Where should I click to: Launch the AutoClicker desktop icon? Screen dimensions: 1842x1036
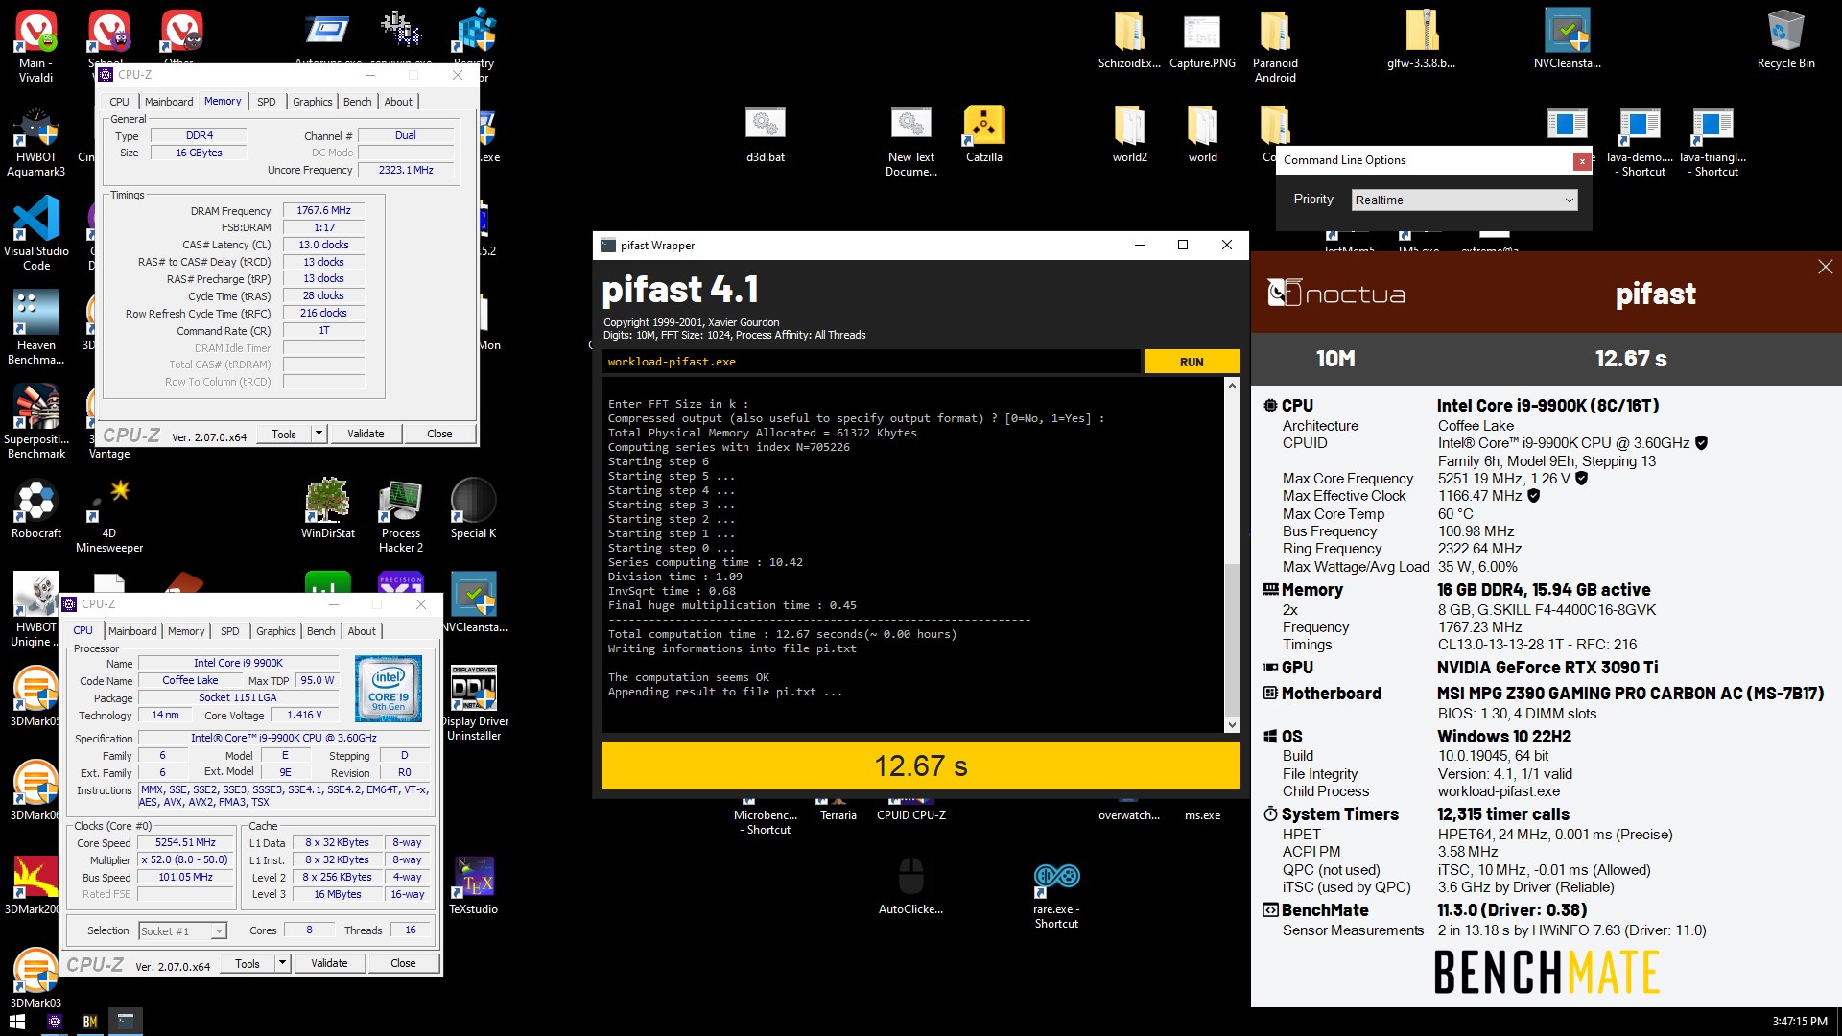pos(910,884)
